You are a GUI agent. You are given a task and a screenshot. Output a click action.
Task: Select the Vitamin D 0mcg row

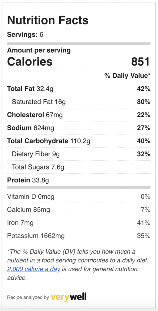point(79,197)
